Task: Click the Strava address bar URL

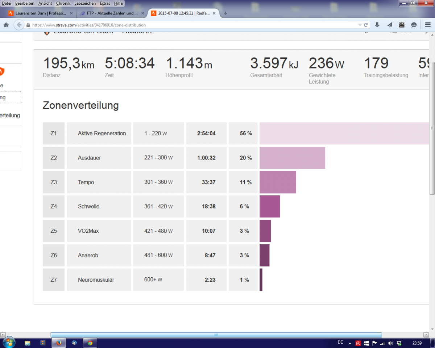Action: point(89,25)
